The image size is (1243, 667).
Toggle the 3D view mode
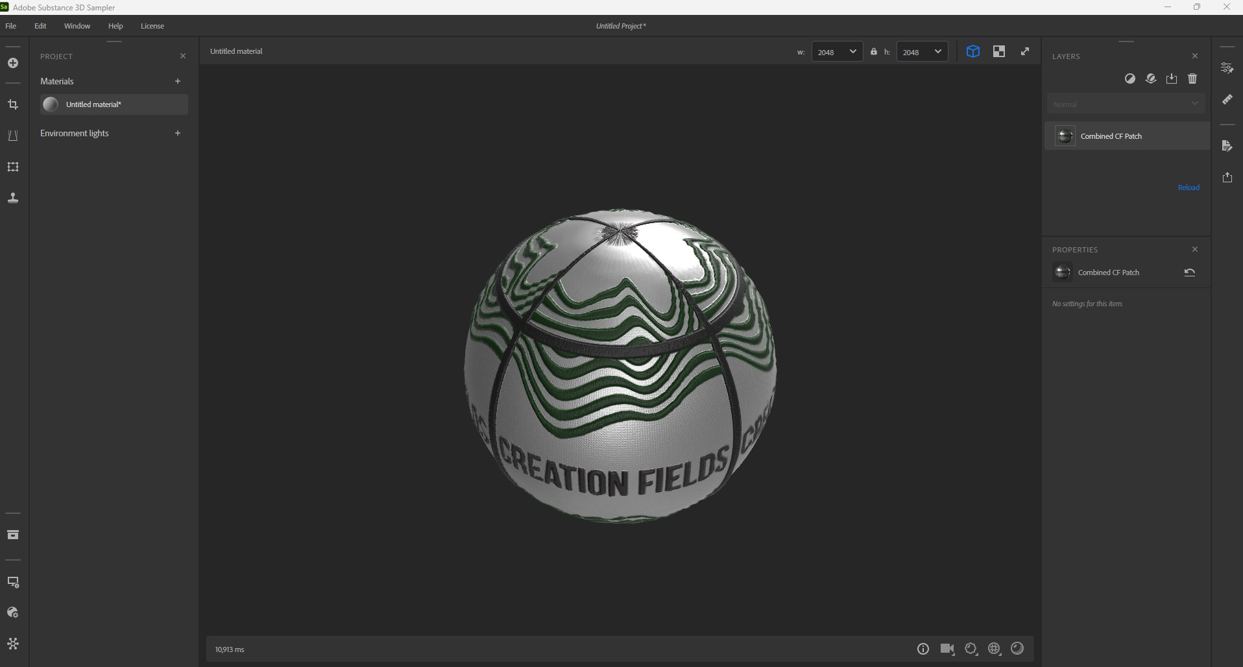972,51
